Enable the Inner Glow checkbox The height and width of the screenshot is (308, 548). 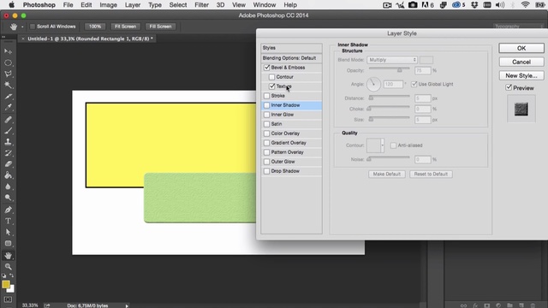pos(267,115)
